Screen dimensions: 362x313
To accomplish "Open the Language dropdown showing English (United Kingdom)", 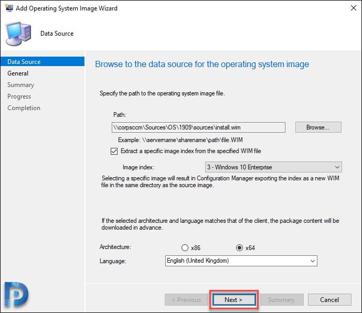I will click(241, 261).
